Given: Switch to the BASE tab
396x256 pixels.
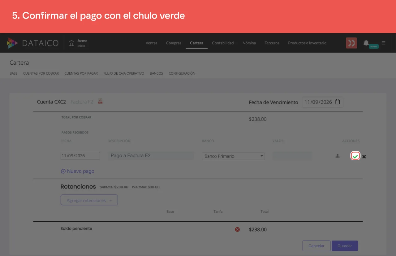Looking at the screenshot, I should (x=14, y=73).
